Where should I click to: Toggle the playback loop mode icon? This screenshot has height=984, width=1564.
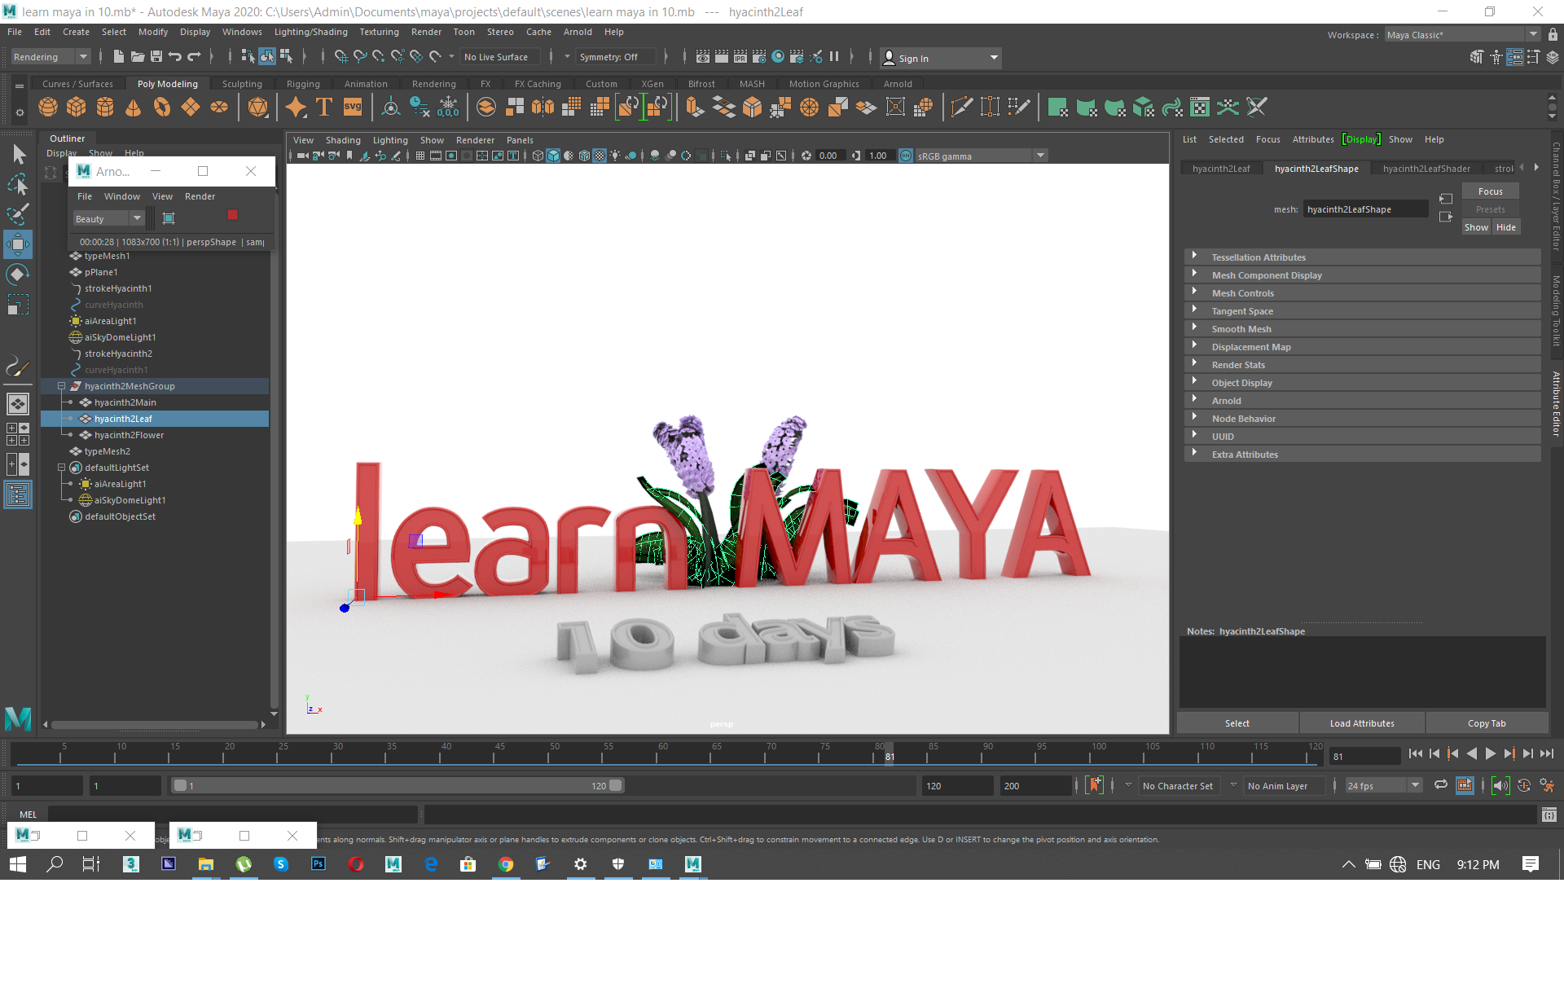[1441, 785]
